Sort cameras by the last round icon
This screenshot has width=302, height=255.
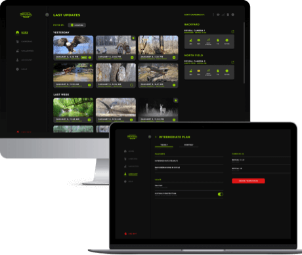[x=233, y=14]
